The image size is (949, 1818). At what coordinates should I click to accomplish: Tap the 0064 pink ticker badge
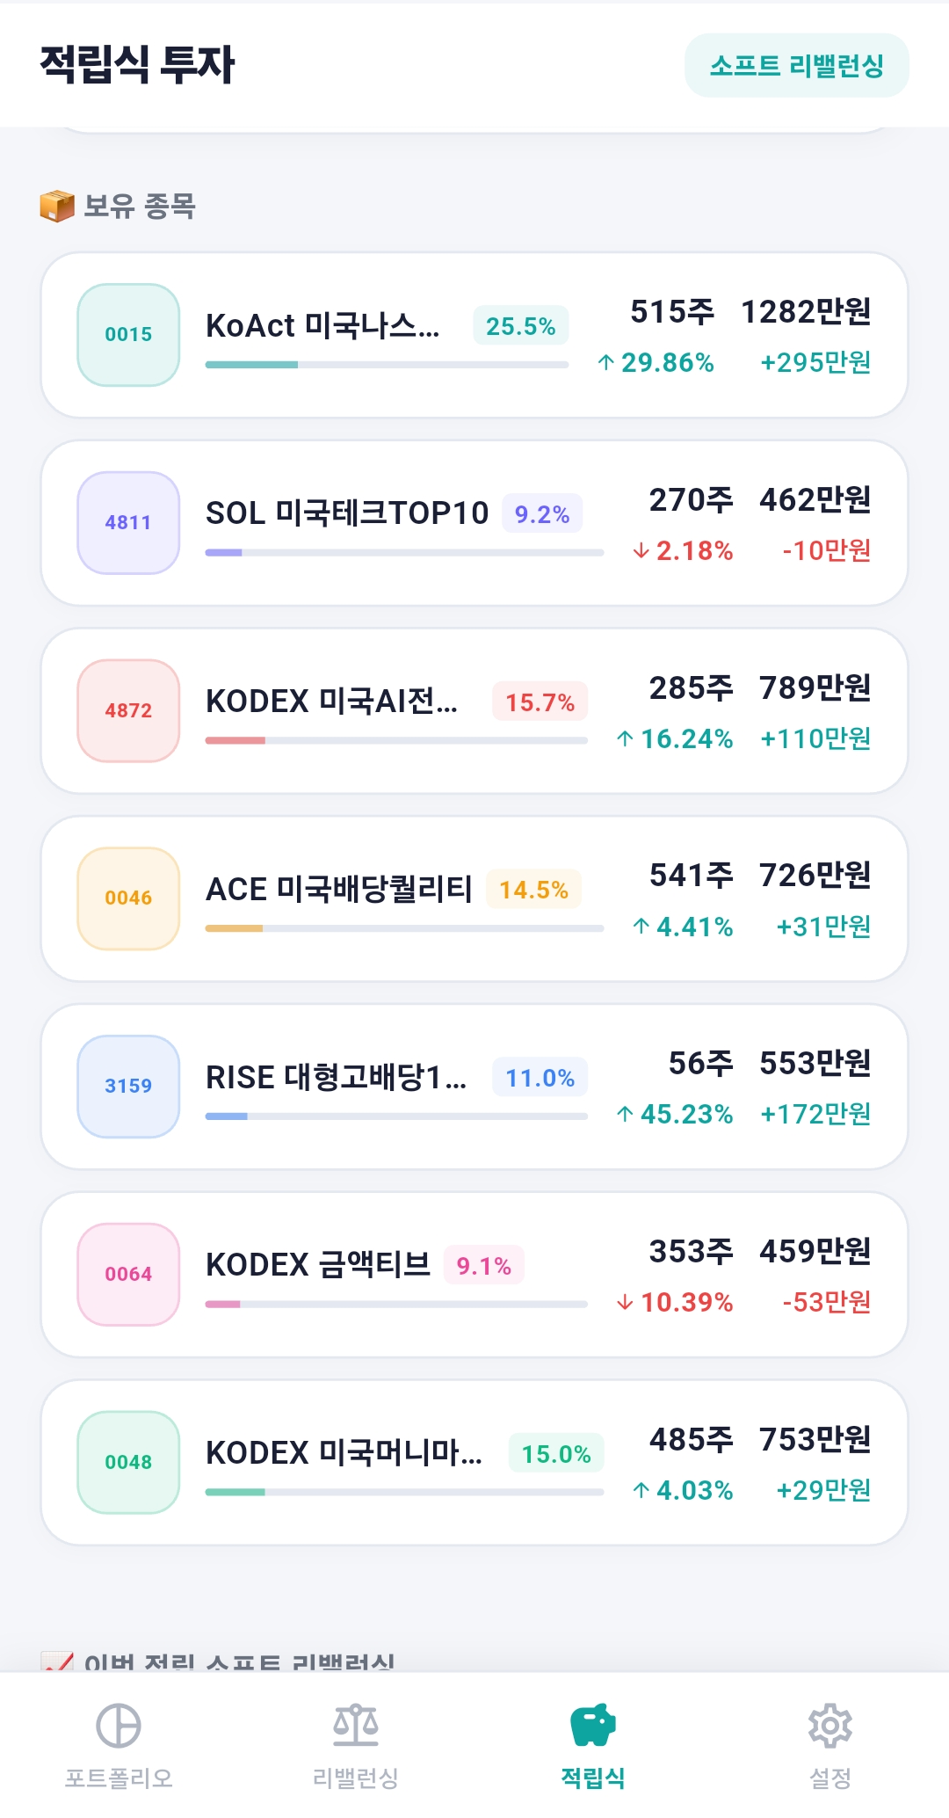point(128,1275)
